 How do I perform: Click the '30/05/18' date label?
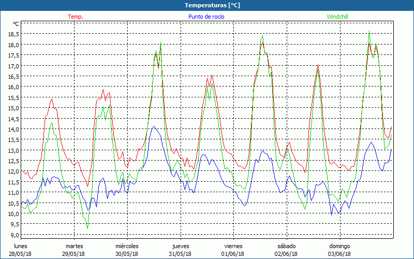tap(127, 254)
